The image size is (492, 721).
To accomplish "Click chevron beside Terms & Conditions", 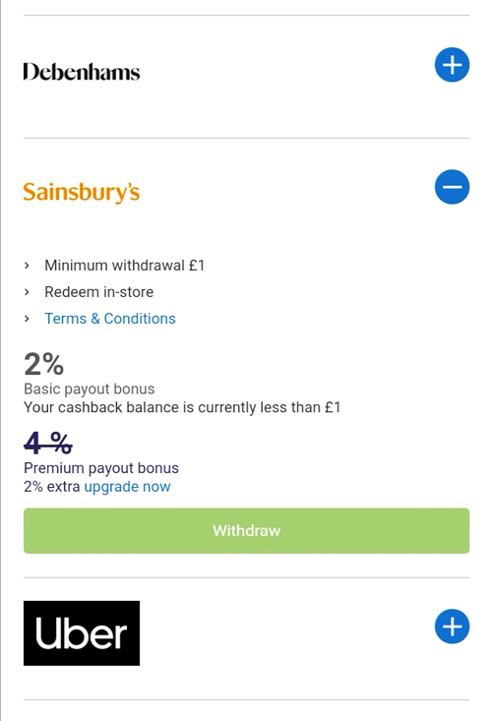I will click(x=27, y=319).
